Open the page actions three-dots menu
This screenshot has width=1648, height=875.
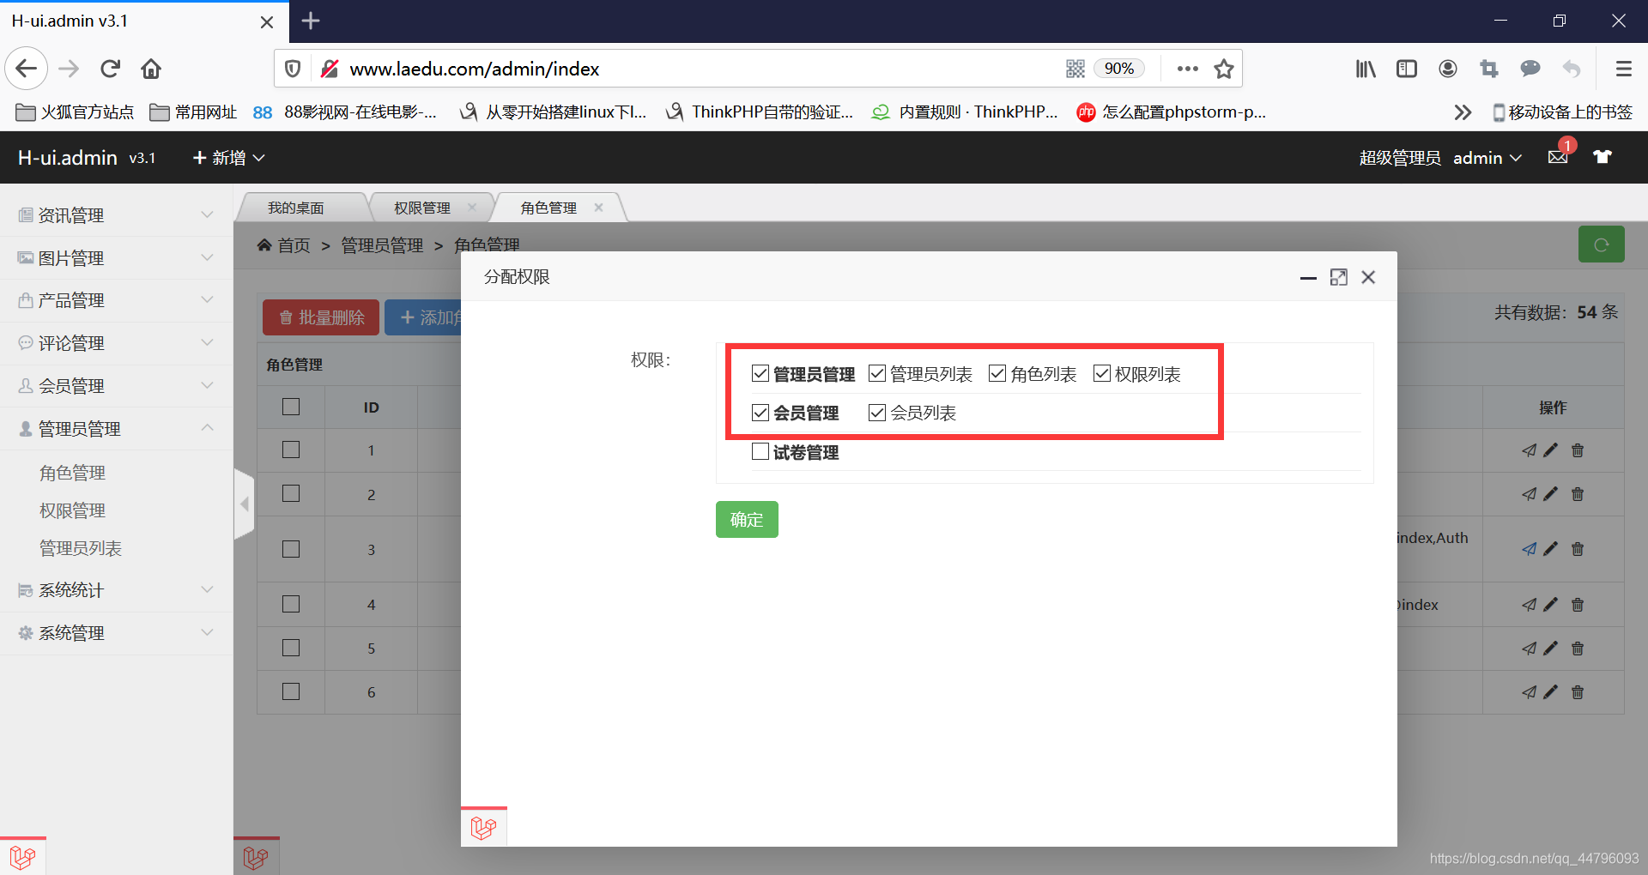[x=1188, y=69]
